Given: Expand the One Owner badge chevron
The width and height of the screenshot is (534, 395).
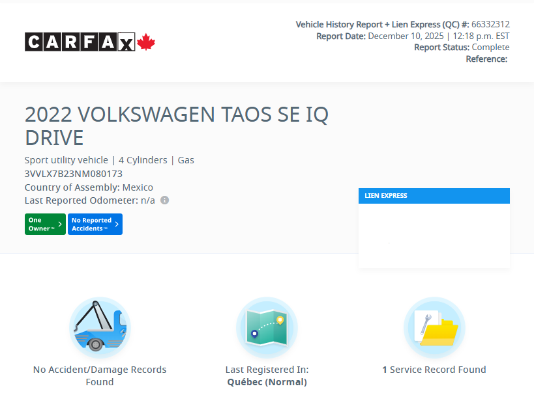Looking at the screenshot, I should (59, 224).
